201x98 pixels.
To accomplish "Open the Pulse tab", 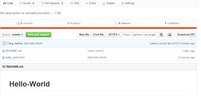I will click(91, 3).
